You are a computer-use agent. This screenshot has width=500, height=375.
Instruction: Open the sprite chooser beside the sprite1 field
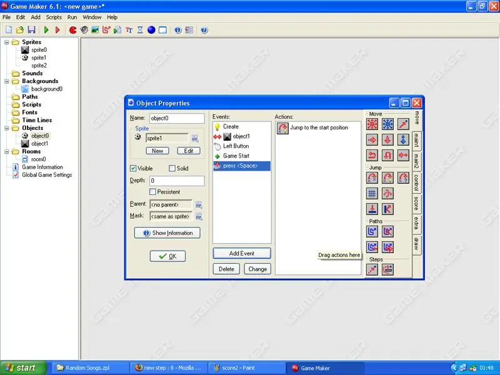point(195,138)
